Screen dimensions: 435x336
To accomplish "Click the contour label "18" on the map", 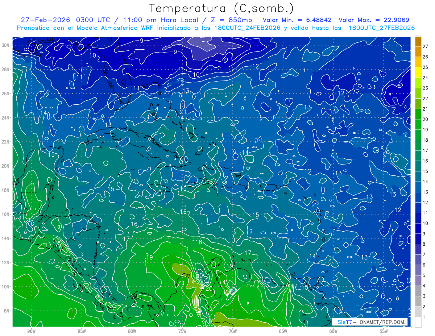I will pyautogui.click(x=199, y=242).
